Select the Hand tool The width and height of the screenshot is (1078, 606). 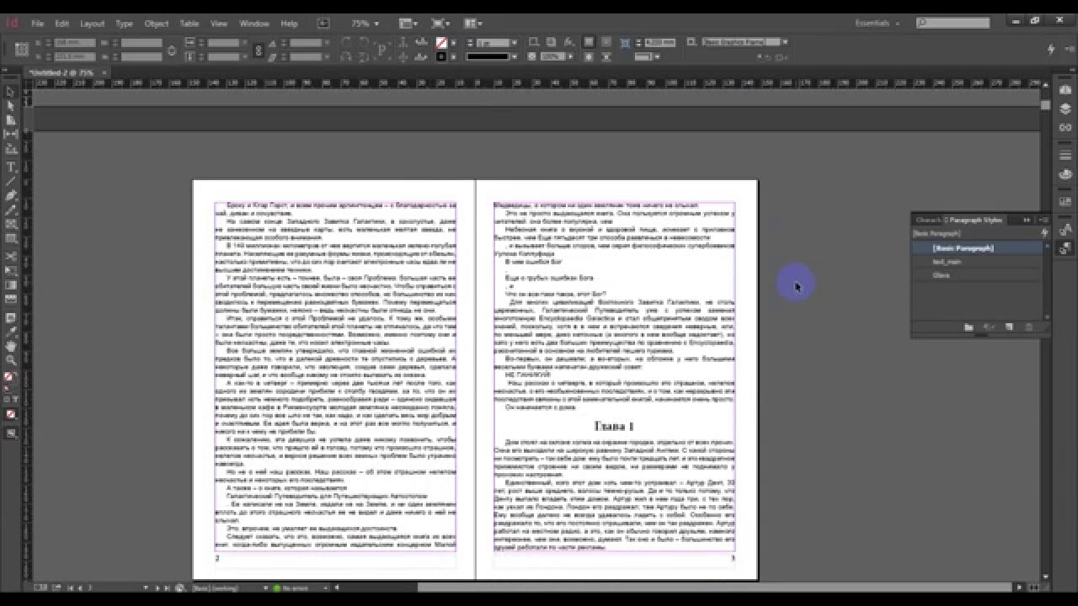(11, 346)
